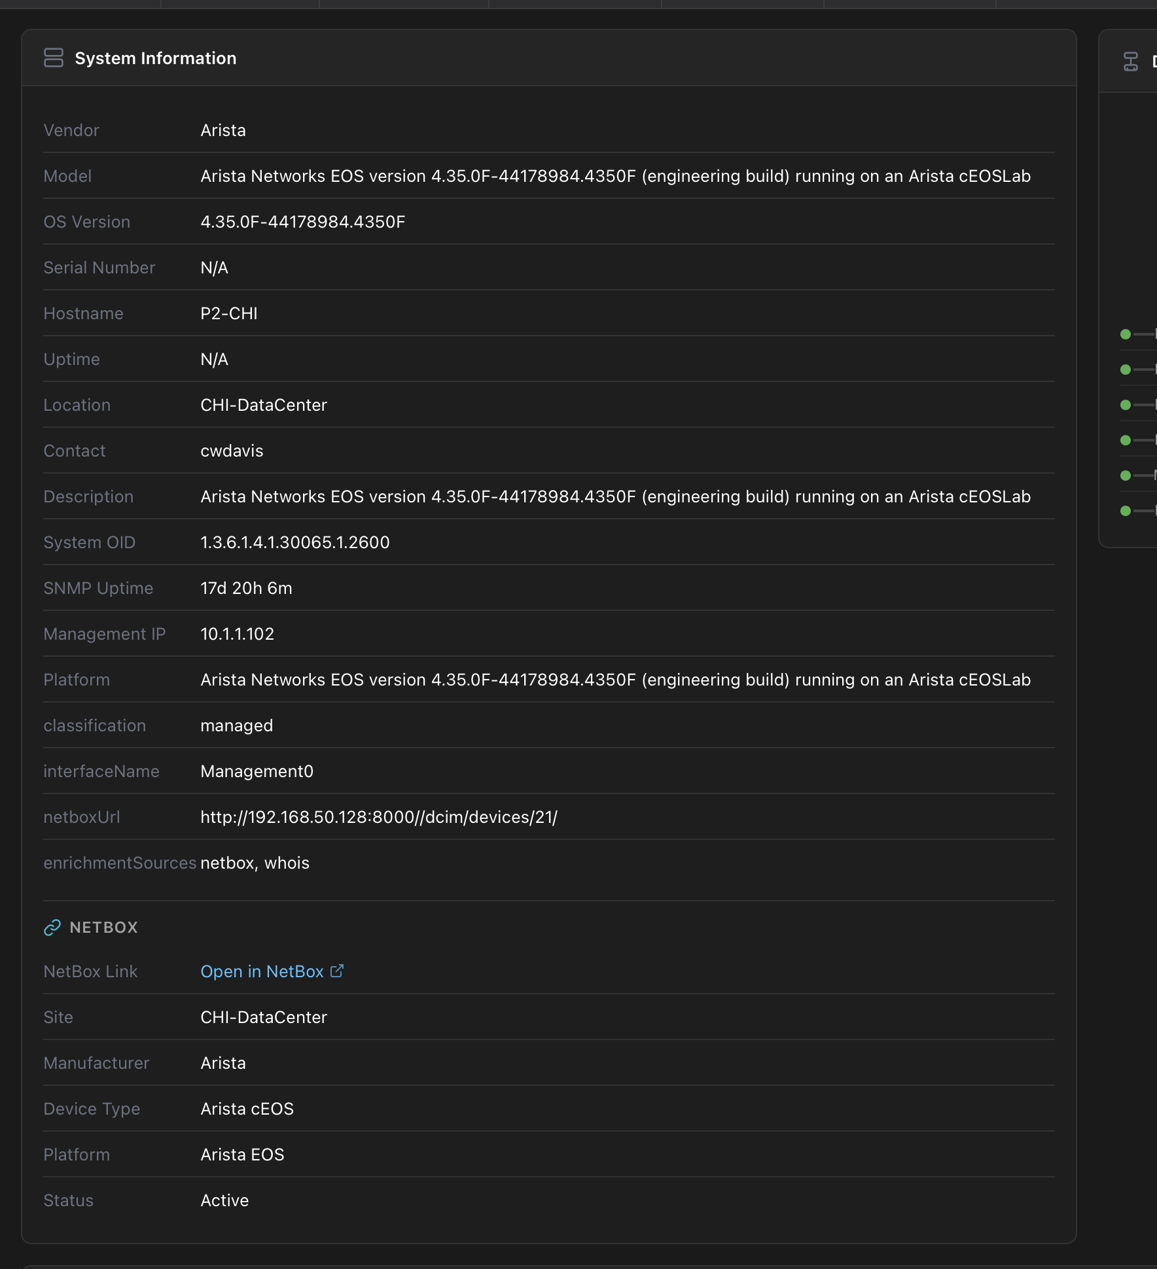This screenshot has width=1157, height=1269.
Task: Collapse the NETBOX section
Action: pos(103,927)
